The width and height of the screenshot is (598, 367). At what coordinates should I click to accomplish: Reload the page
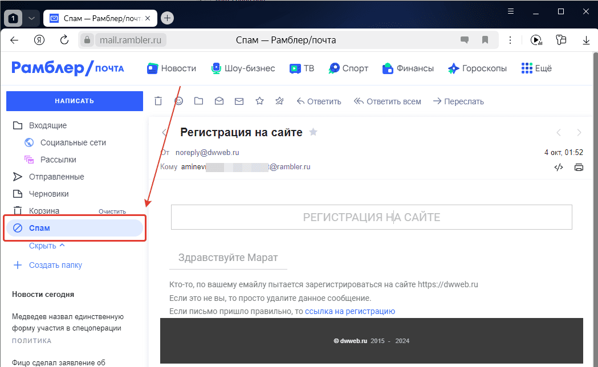point(64,40)
